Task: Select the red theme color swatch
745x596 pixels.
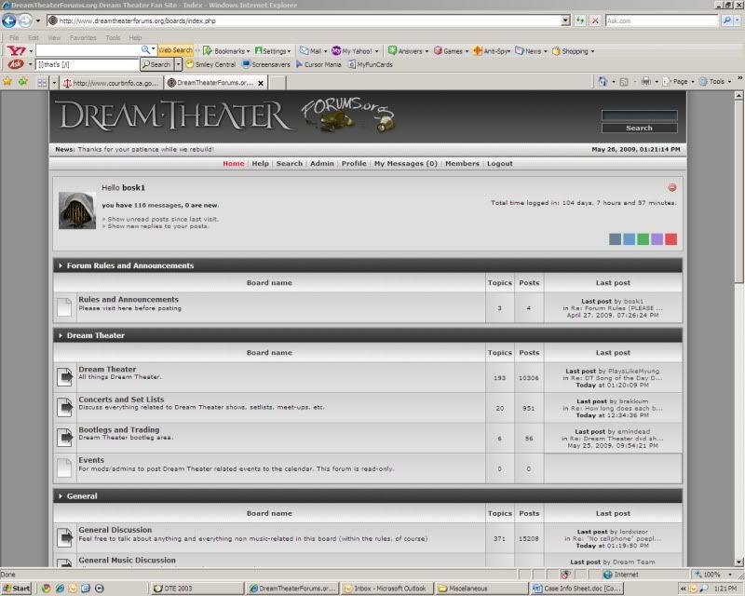Action: pos(670,239)
